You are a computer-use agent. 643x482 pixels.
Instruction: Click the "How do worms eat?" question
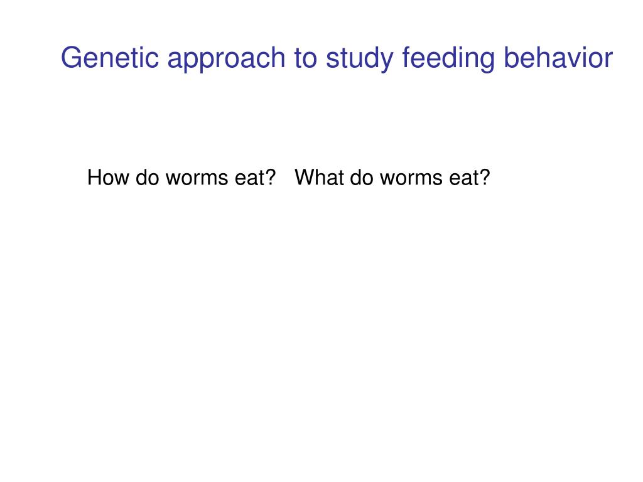pos(181,178)
